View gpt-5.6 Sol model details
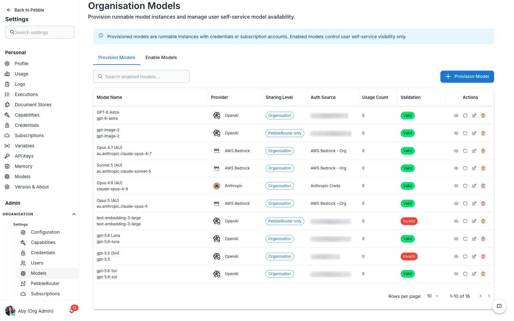Viewport: 514px width, 321px height. coord(456,274)
